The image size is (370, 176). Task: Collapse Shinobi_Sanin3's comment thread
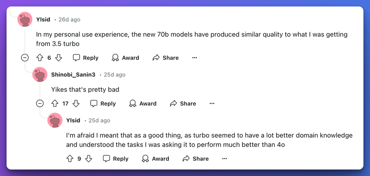pyautogui.click(x=40, y=103)
